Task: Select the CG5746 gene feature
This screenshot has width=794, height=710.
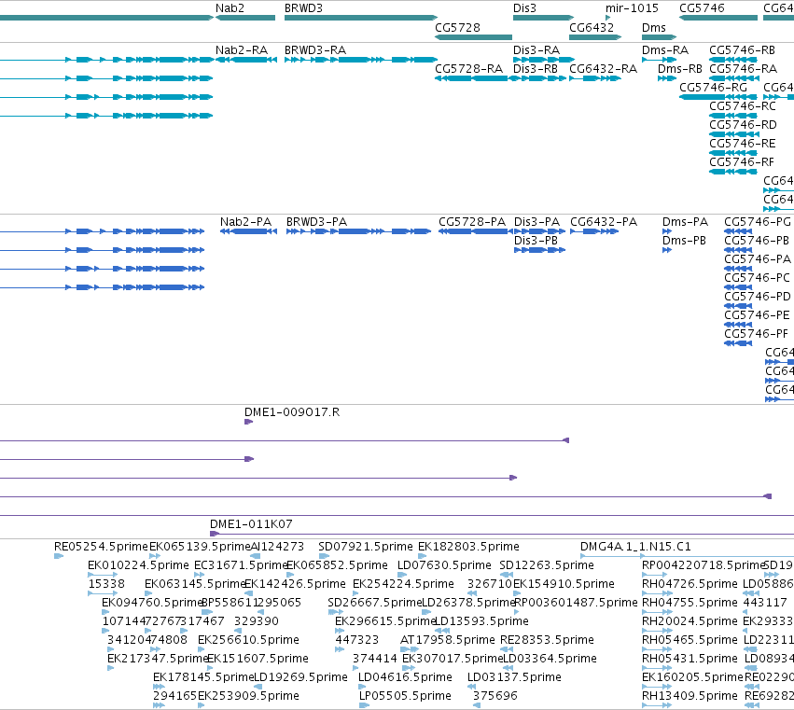Action: 718,18
